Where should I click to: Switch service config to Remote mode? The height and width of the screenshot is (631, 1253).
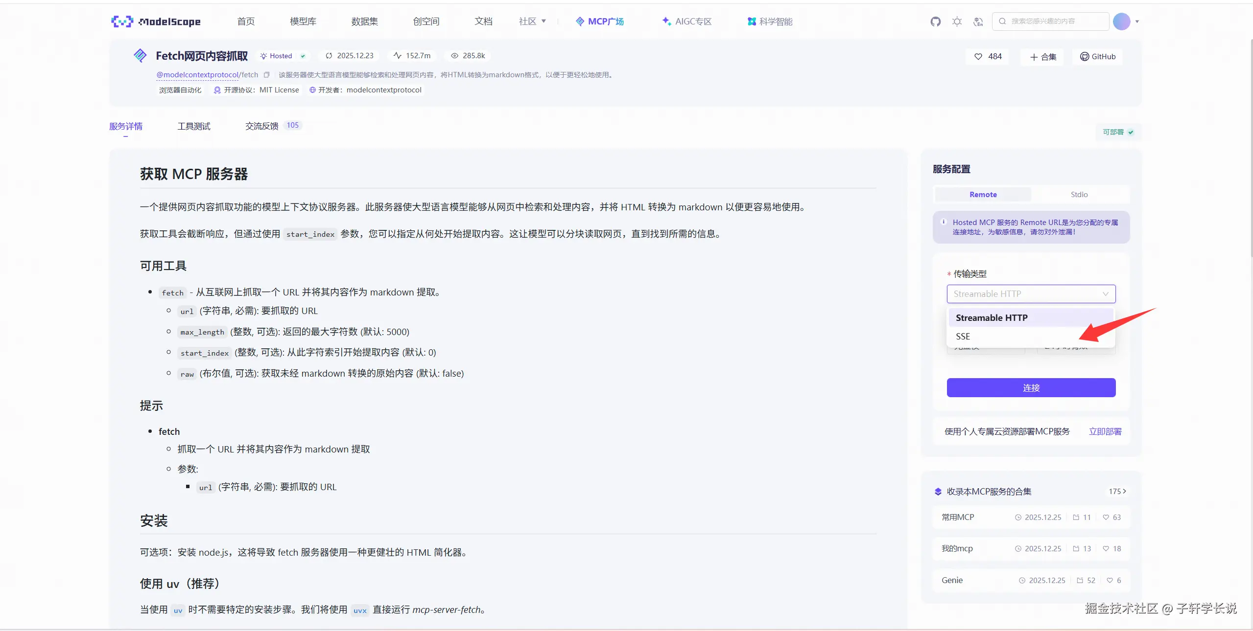[x=983, y=195]
